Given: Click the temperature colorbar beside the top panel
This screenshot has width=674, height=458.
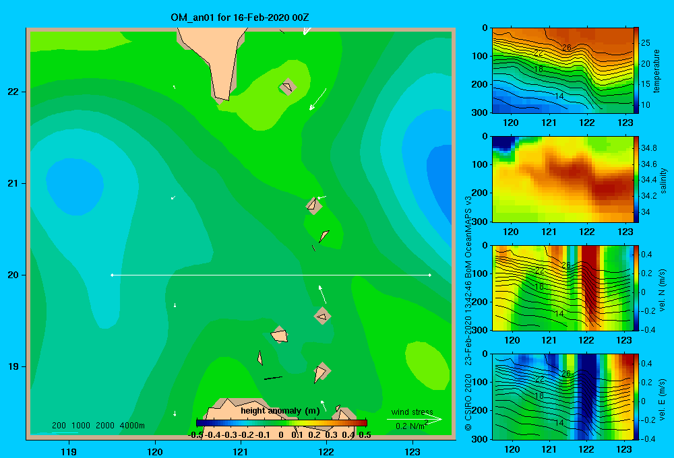Looking at the screenshot, I should point(636,71).
